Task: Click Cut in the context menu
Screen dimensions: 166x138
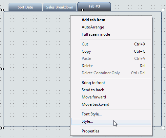Action: click(111, 44)
